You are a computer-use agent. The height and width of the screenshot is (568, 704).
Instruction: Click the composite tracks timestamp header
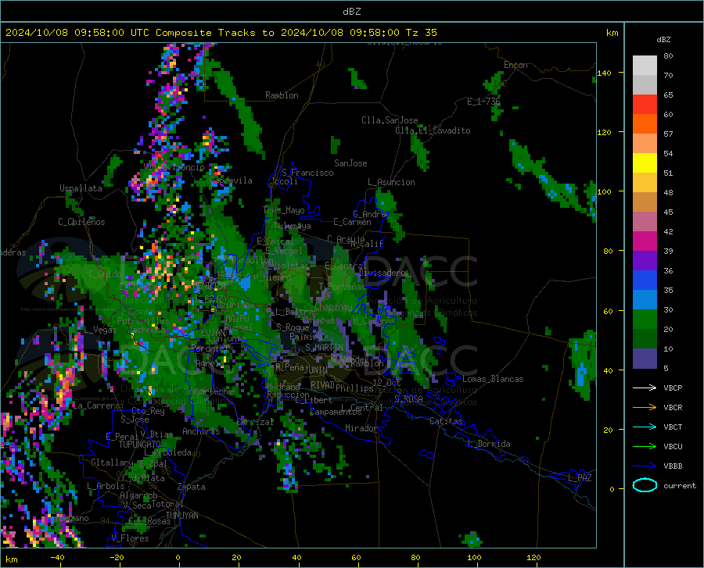tap(221, 33)
